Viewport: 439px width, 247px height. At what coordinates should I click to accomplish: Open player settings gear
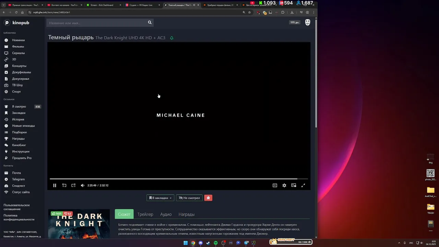click(284, 185)
